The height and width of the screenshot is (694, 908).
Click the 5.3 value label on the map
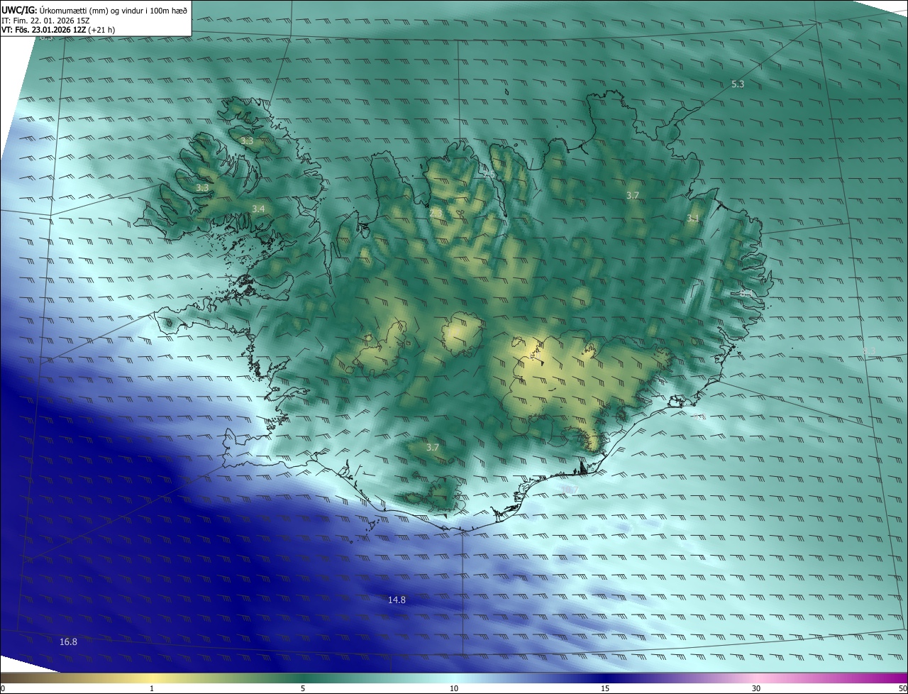(738, 84)
